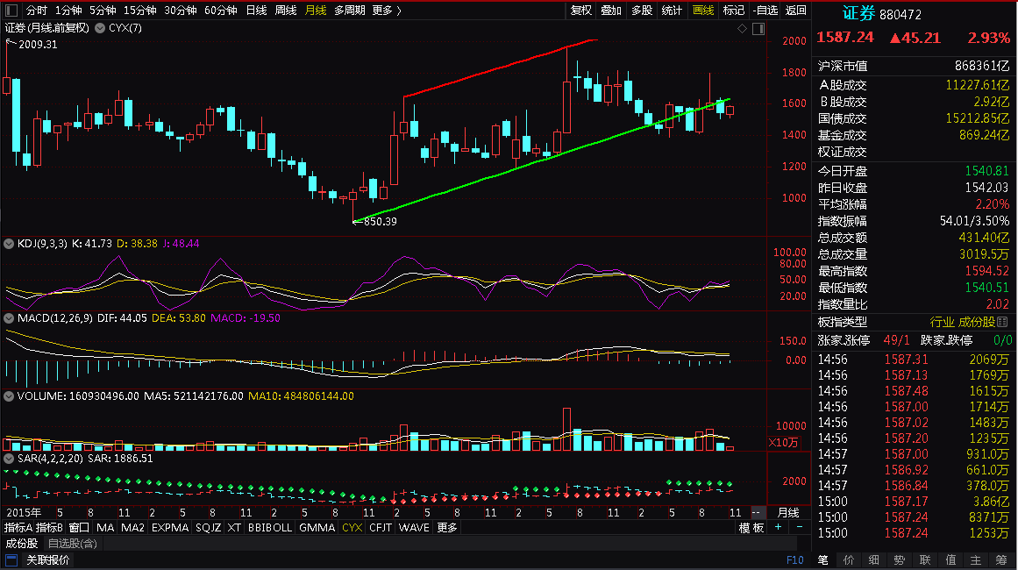This screenshot has height=570, width=1018.
Task: Select the 价 tab in bottom-right panel
Action: click(849, 559)
